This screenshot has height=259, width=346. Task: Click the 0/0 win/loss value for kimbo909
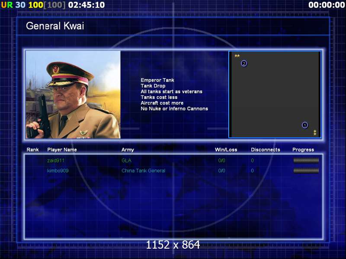pos(222,171)
